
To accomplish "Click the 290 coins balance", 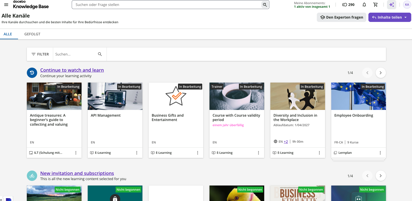I will point(348,5).
